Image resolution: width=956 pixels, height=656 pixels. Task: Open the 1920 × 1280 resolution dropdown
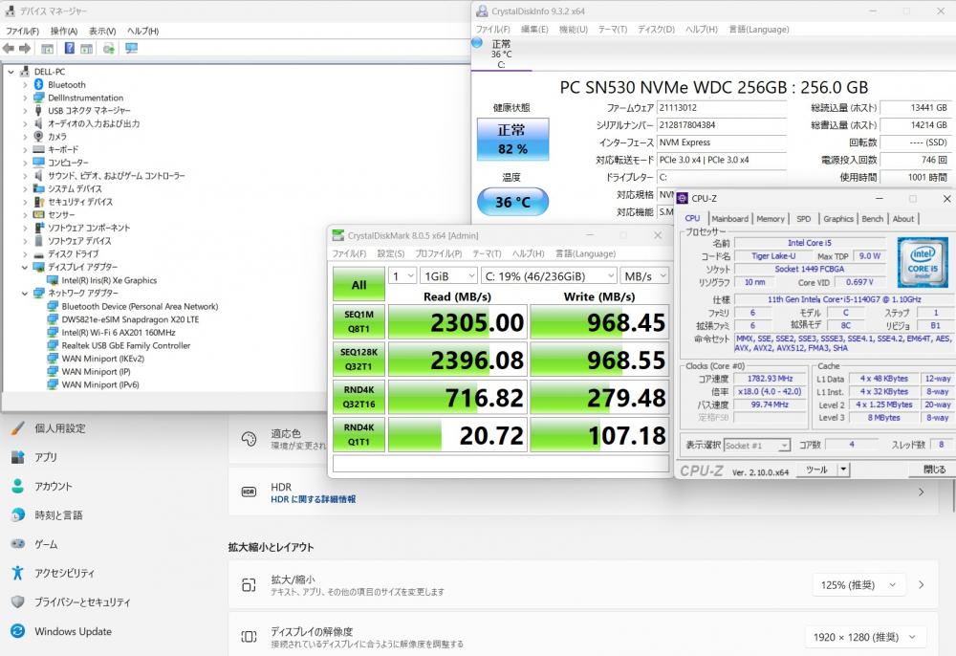865,637
